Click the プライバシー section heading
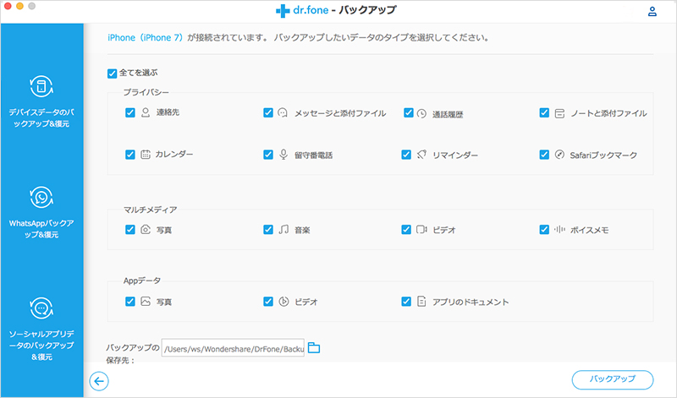Viewport: 677px width, 398px height. [146, 92]
